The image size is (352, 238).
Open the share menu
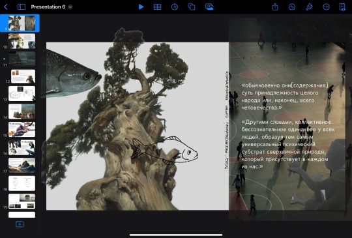click(275, 7)
